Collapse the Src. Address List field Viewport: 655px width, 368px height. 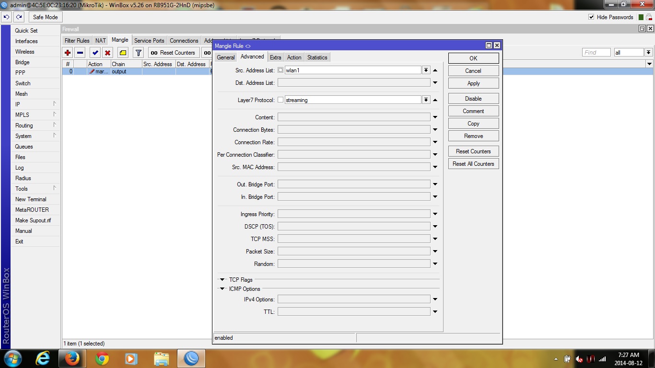click(x=435, y=70)
